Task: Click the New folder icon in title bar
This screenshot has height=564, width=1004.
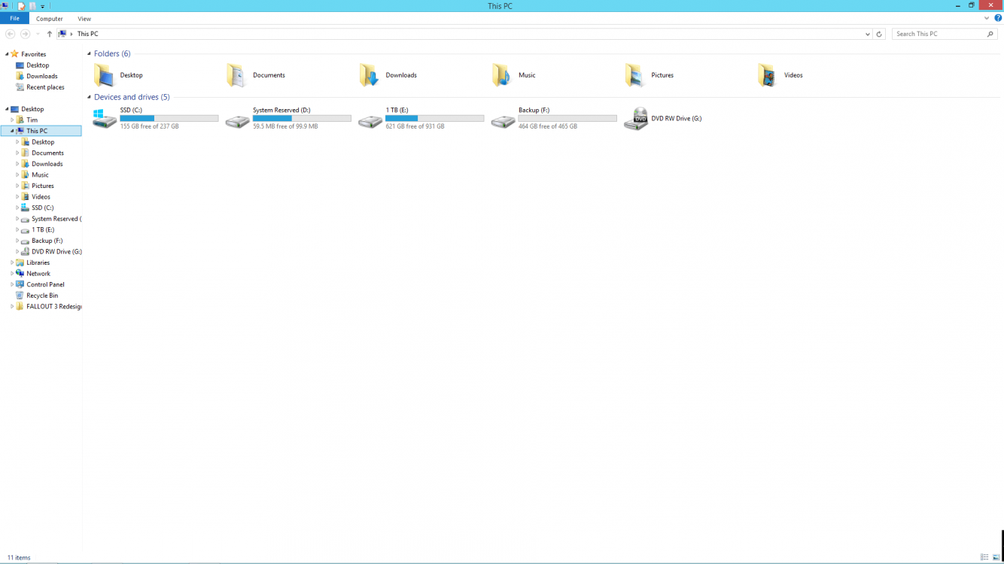Action: [32, 6]
